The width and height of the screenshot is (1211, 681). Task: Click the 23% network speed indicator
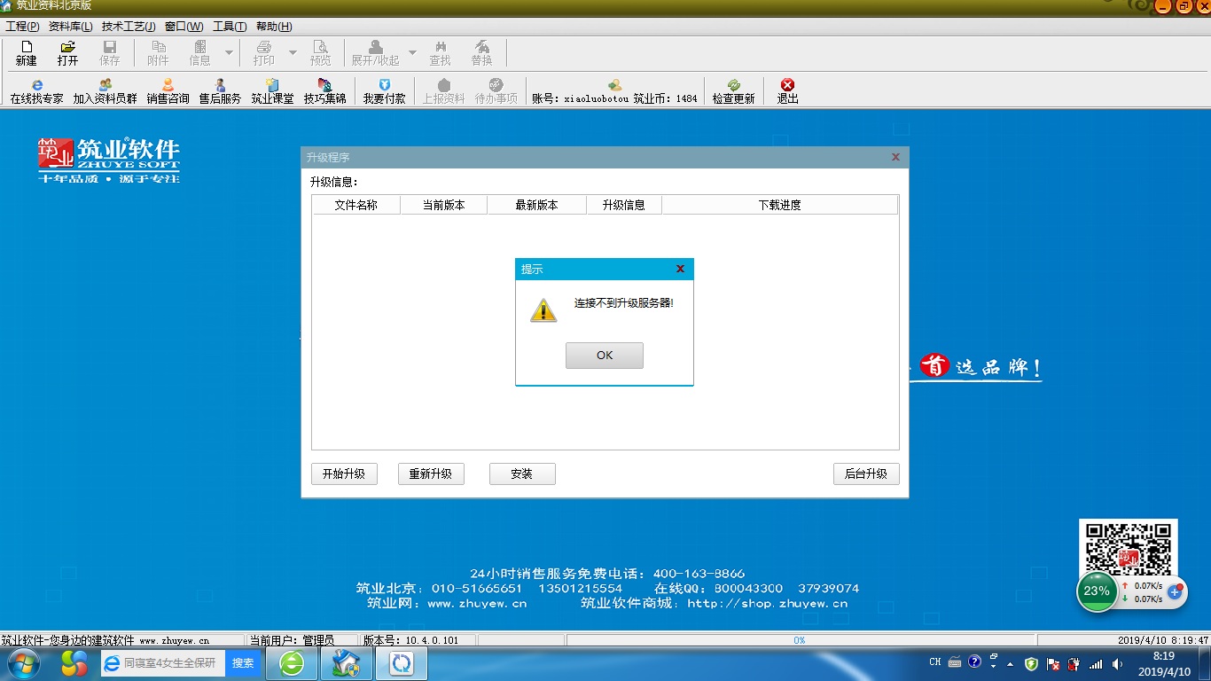tap(1097, 591)
